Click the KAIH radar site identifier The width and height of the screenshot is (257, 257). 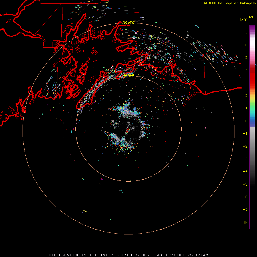pos(162,255)
